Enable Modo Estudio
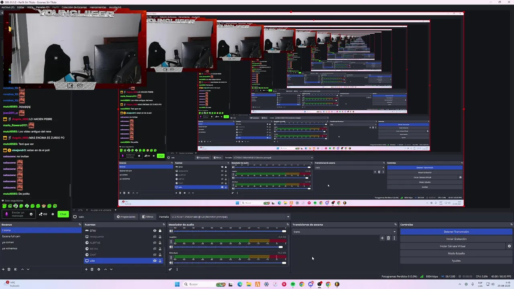Viewport: 514px width, 289px height. (456, 253)
